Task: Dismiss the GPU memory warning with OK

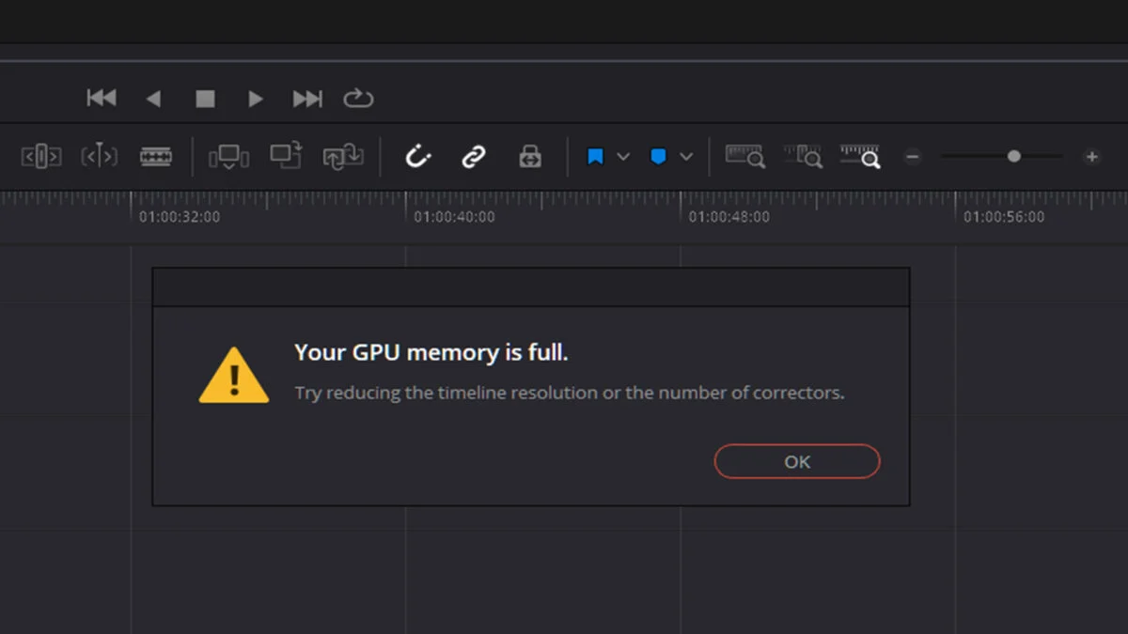Action: click(796, 461)
